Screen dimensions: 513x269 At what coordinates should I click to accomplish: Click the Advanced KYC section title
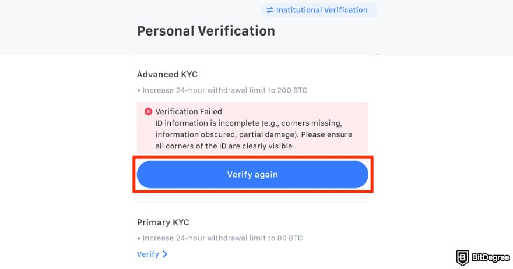[x=167, y=75]
